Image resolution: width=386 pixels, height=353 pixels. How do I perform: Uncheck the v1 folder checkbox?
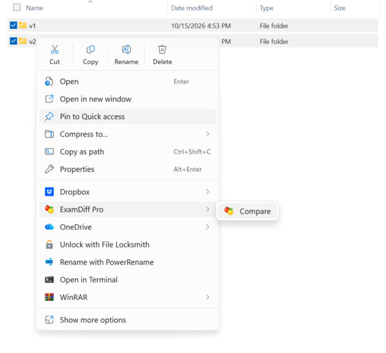click(13, 25)
